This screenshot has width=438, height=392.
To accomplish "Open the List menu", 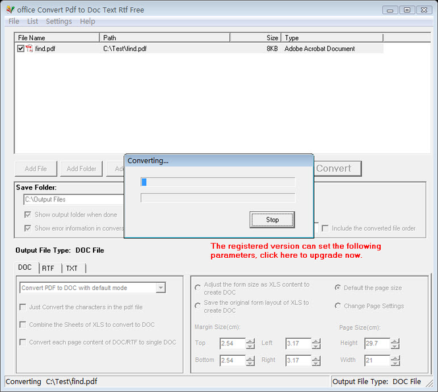I will coord(32,21).
